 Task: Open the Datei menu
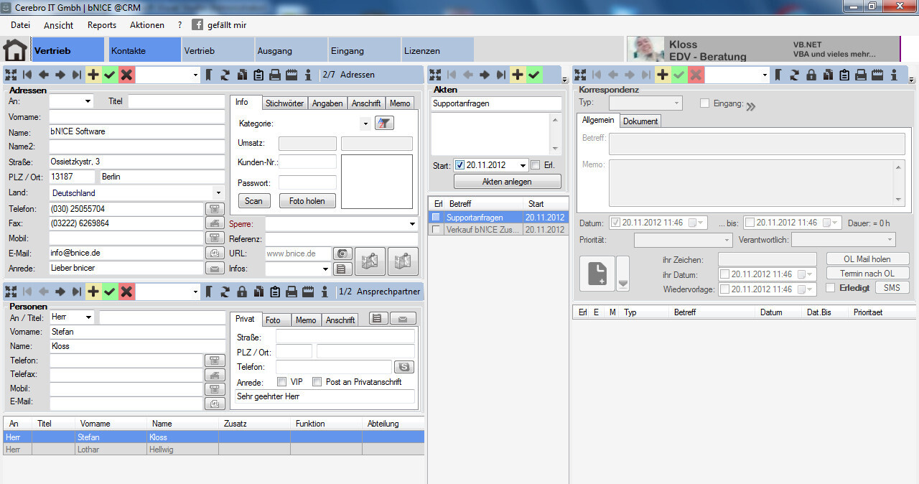coord(21,25)
